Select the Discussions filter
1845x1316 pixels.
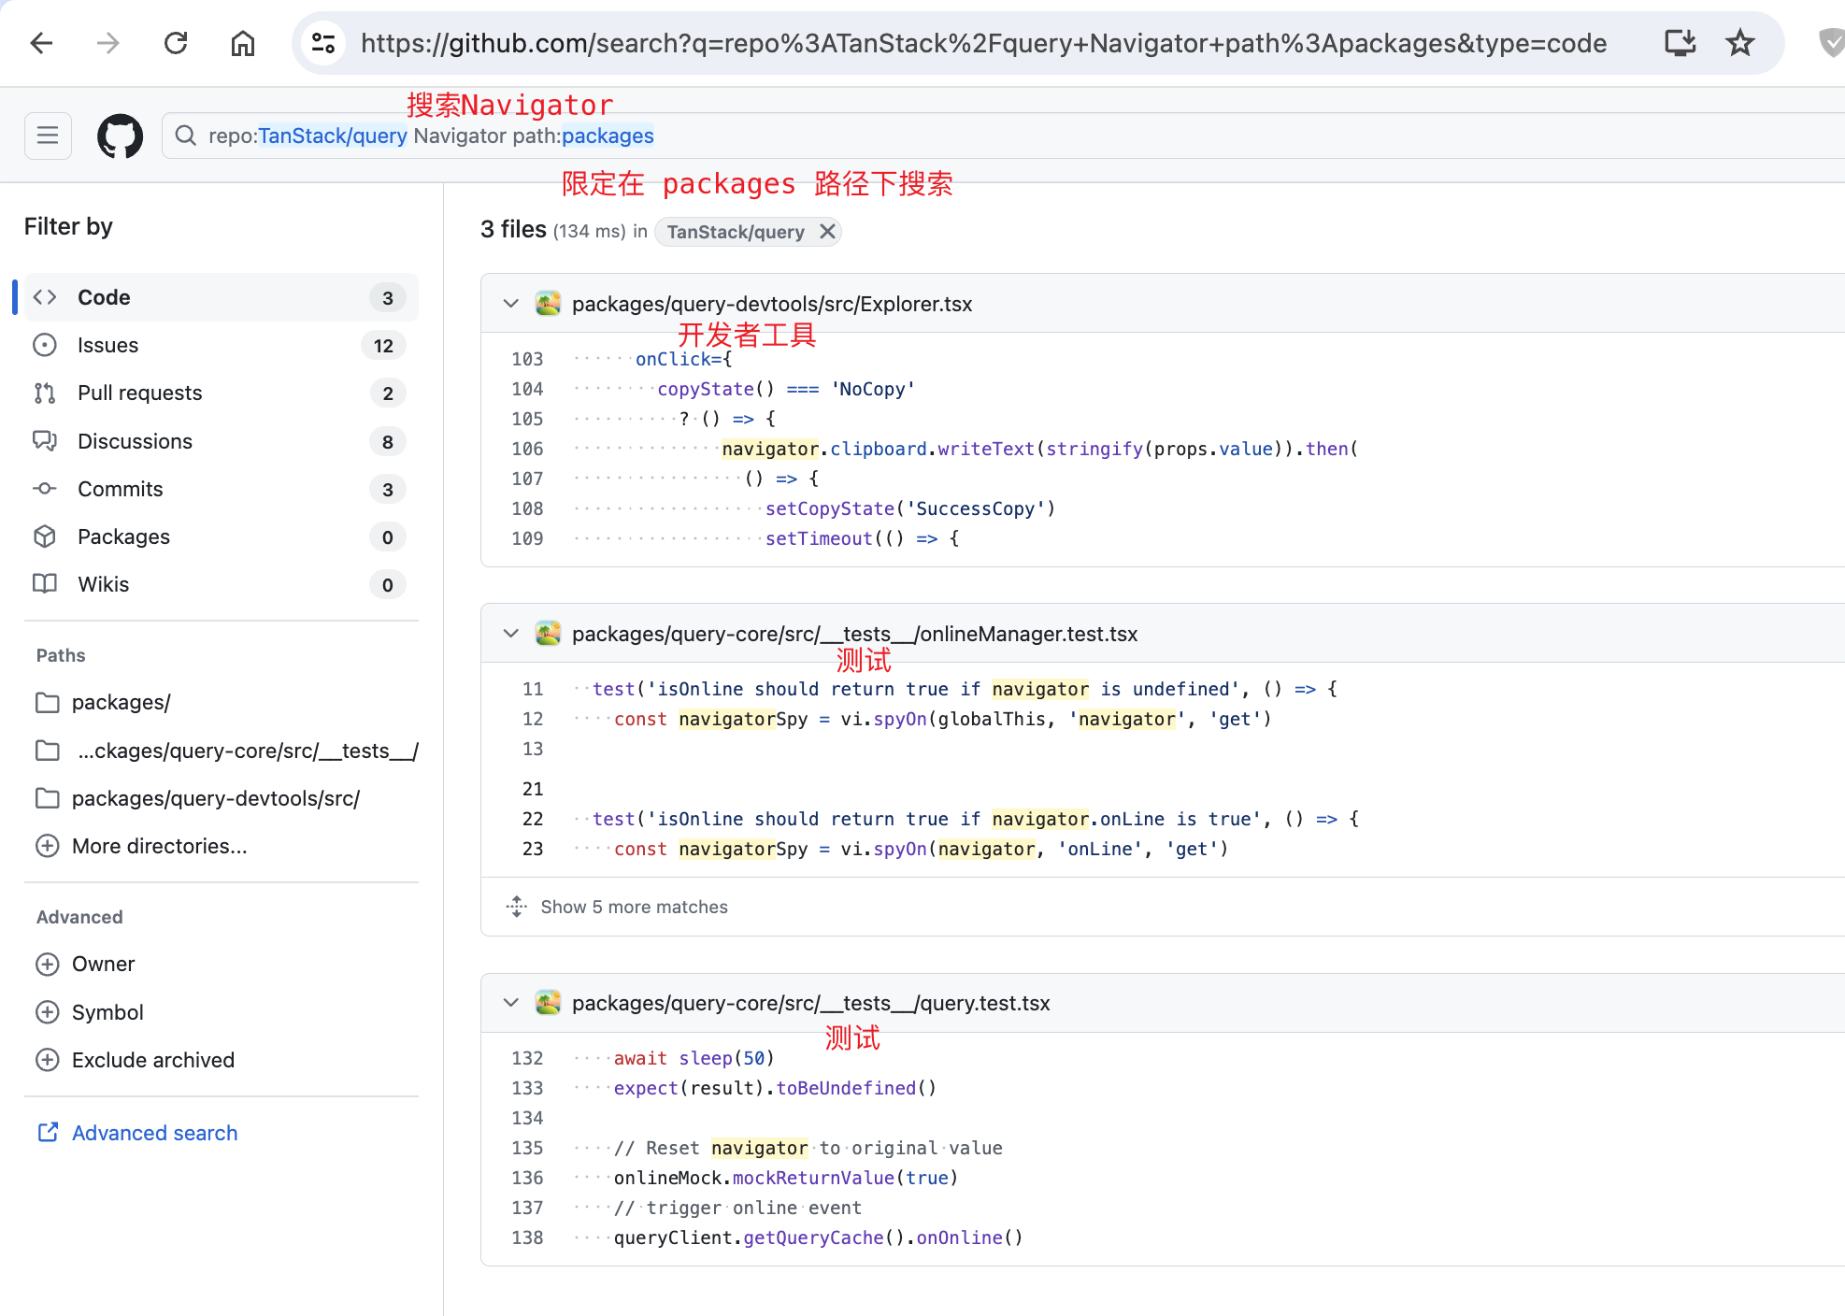point(135,440)
